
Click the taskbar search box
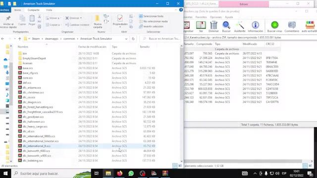pos(52,174)
